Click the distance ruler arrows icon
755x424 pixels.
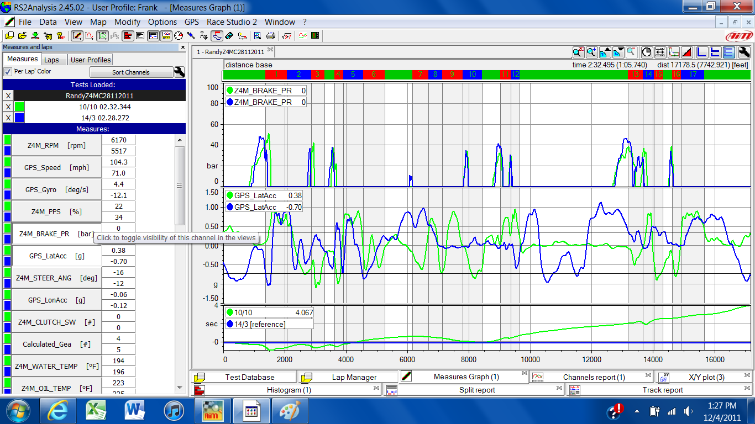[660, 52]
